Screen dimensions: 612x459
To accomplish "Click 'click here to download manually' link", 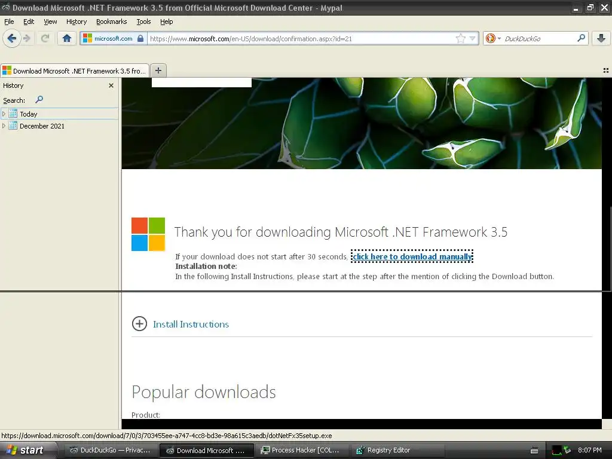I will tap(412, 256).
